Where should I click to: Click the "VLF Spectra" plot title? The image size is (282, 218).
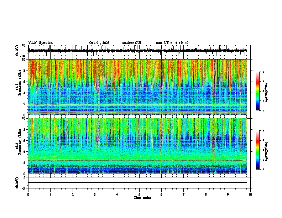click(x=40, y=43)
